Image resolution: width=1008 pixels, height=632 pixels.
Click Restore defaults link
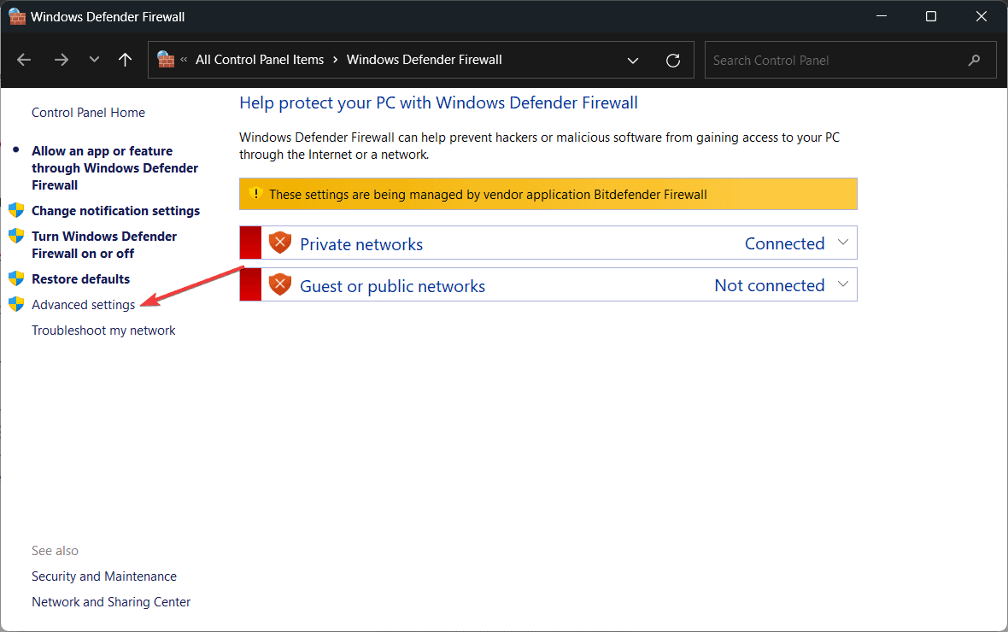point(80,279)
